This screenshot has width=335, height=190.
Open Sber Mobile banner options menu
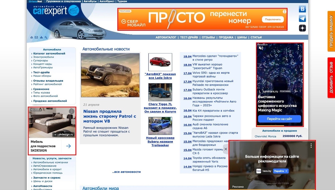click(x=284, y=12)
